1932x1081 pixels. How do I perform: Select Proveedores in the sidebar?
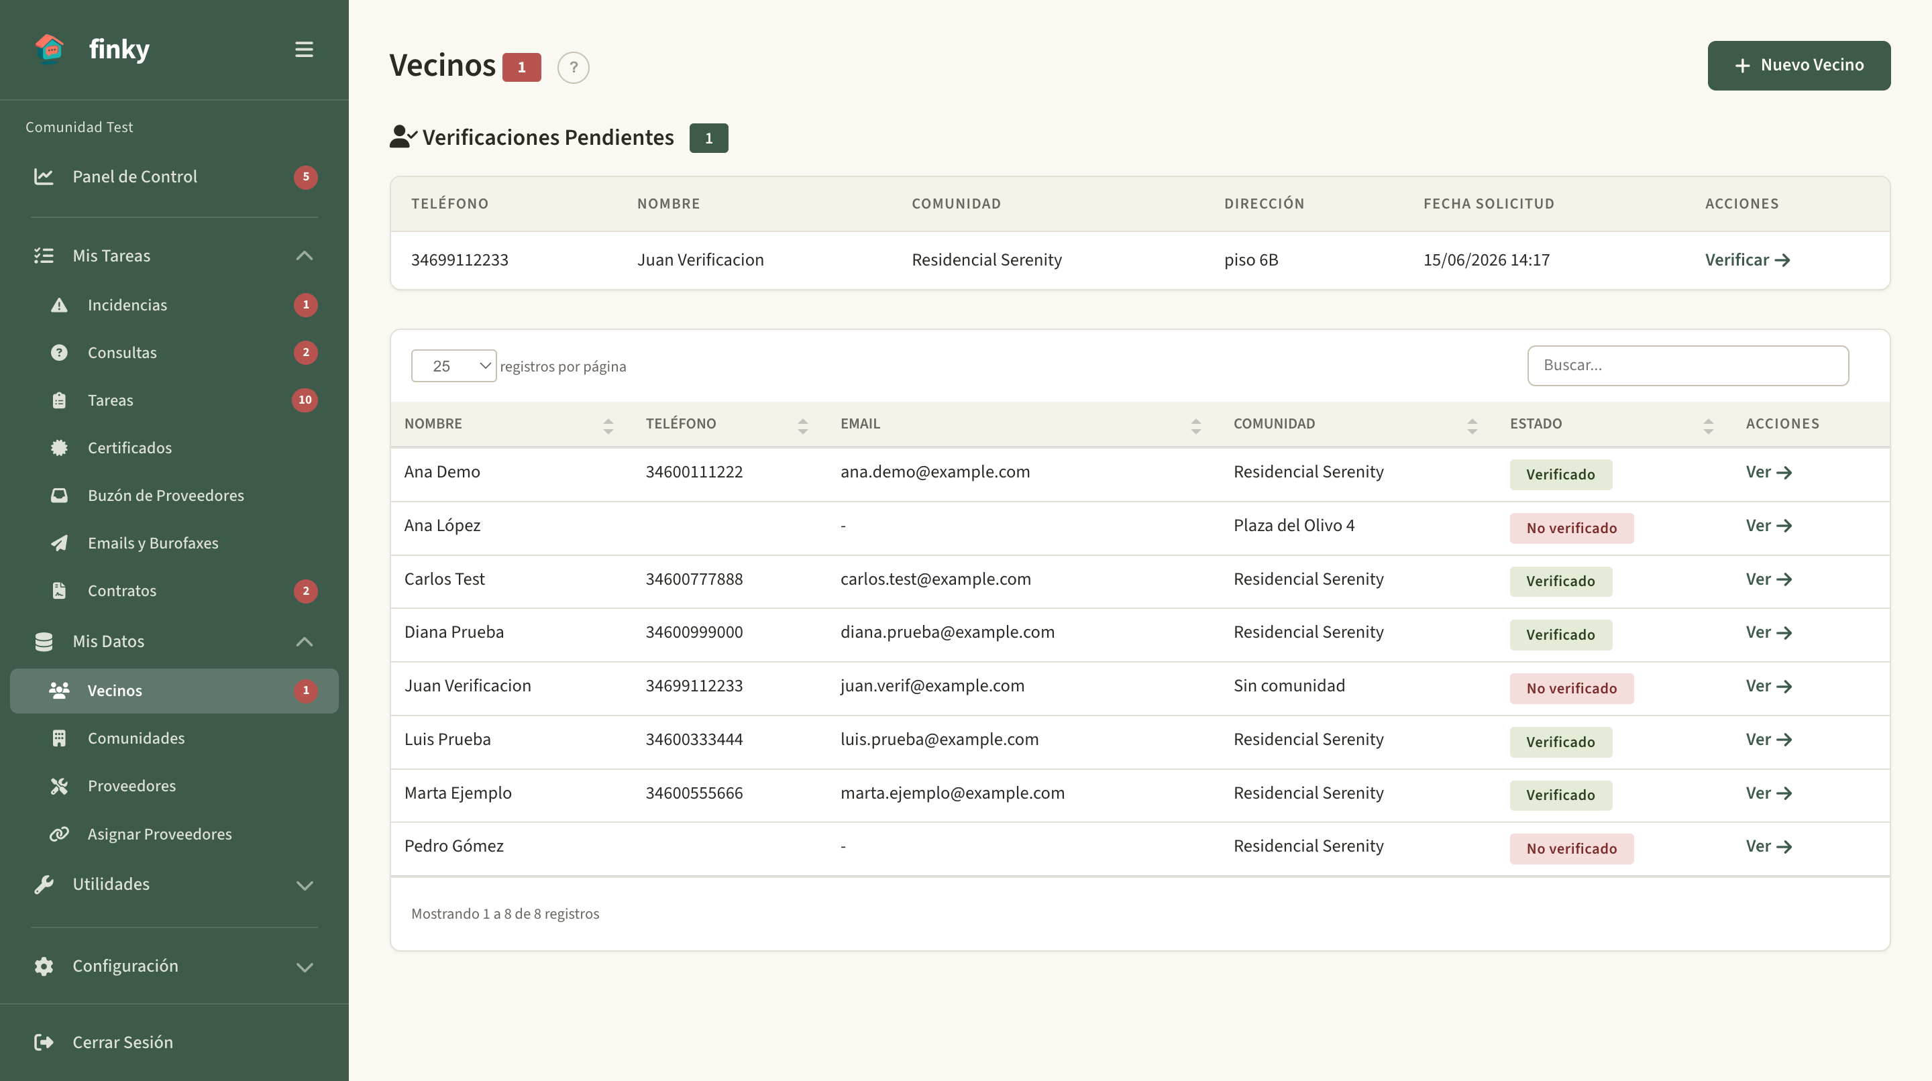click(x=174, y=786)
